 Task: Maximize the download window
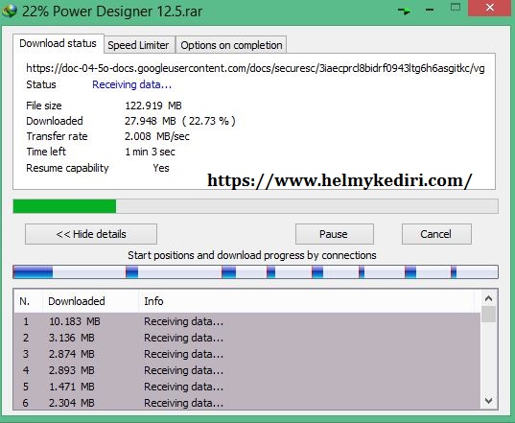(456, 8)
